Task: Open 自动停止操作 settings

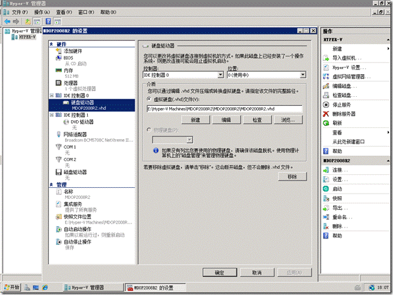Action: tap(77, 242)
